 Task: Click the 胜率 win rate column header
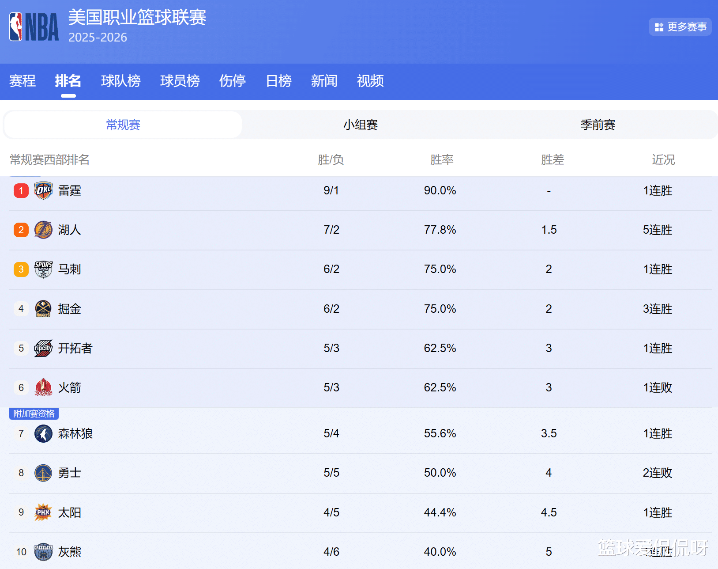click(x=442, y=159)
